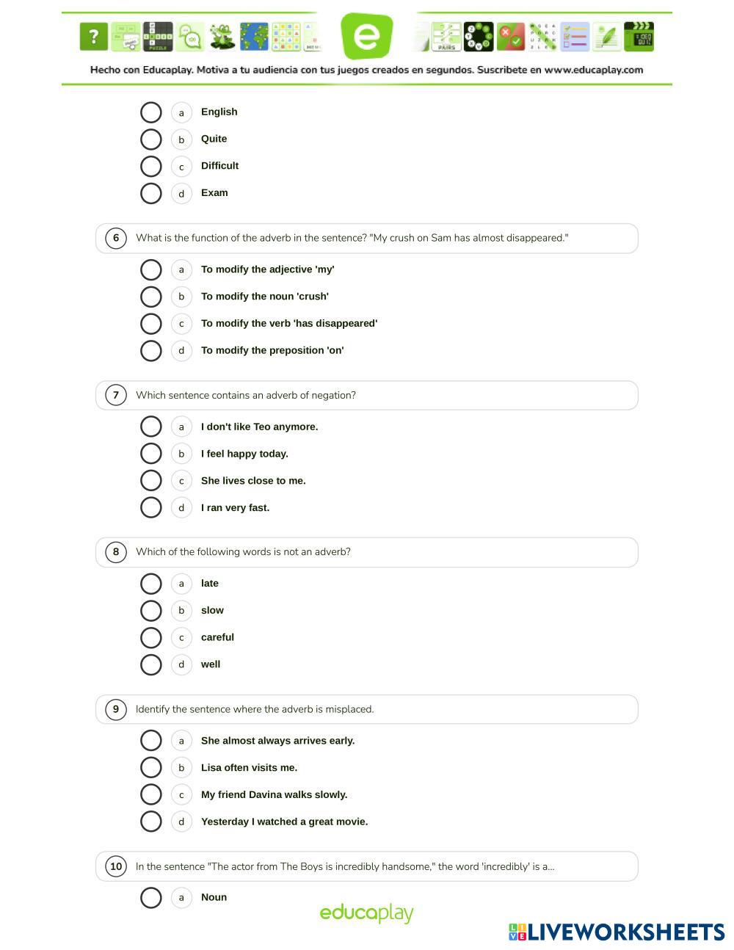This screenshot has height=950, width=734.
Task: Select answer 'To modify the verb has disappeared'
Action: click(x=150, y=324)
